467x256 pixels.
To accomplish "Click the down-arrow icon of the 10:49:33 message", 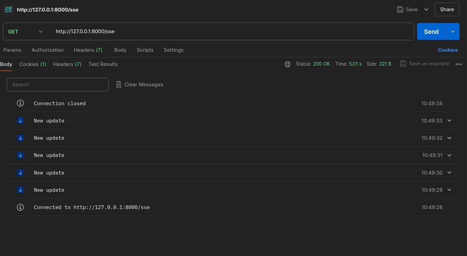I will pyautogui.click(x=20, y=121).
